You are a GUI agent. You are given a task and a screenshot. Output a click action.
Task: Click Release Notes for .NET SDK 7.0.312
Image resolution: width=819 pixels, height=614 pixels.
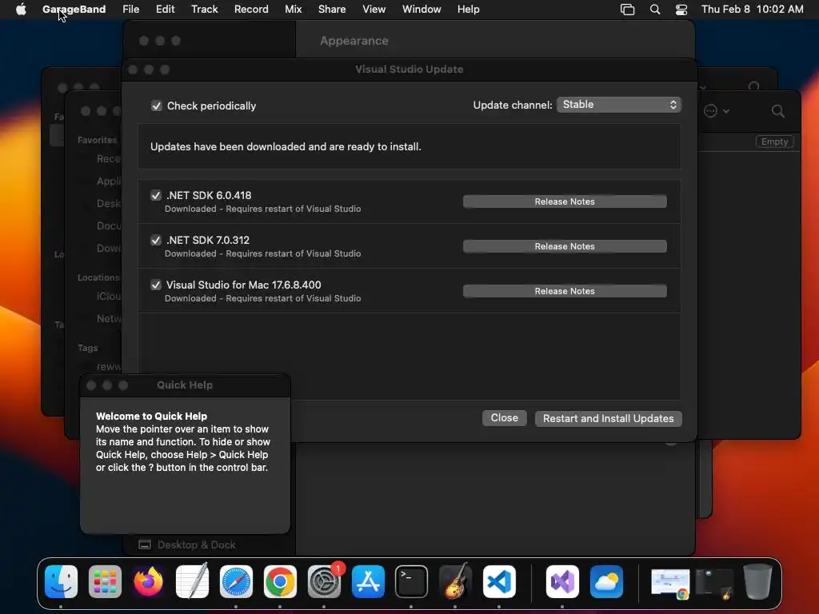point(565,246)
